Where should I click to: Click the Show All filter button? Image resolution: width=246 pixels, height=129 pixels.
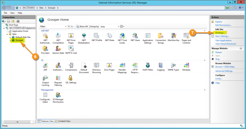pyautogui.click(x=82, y=27)
